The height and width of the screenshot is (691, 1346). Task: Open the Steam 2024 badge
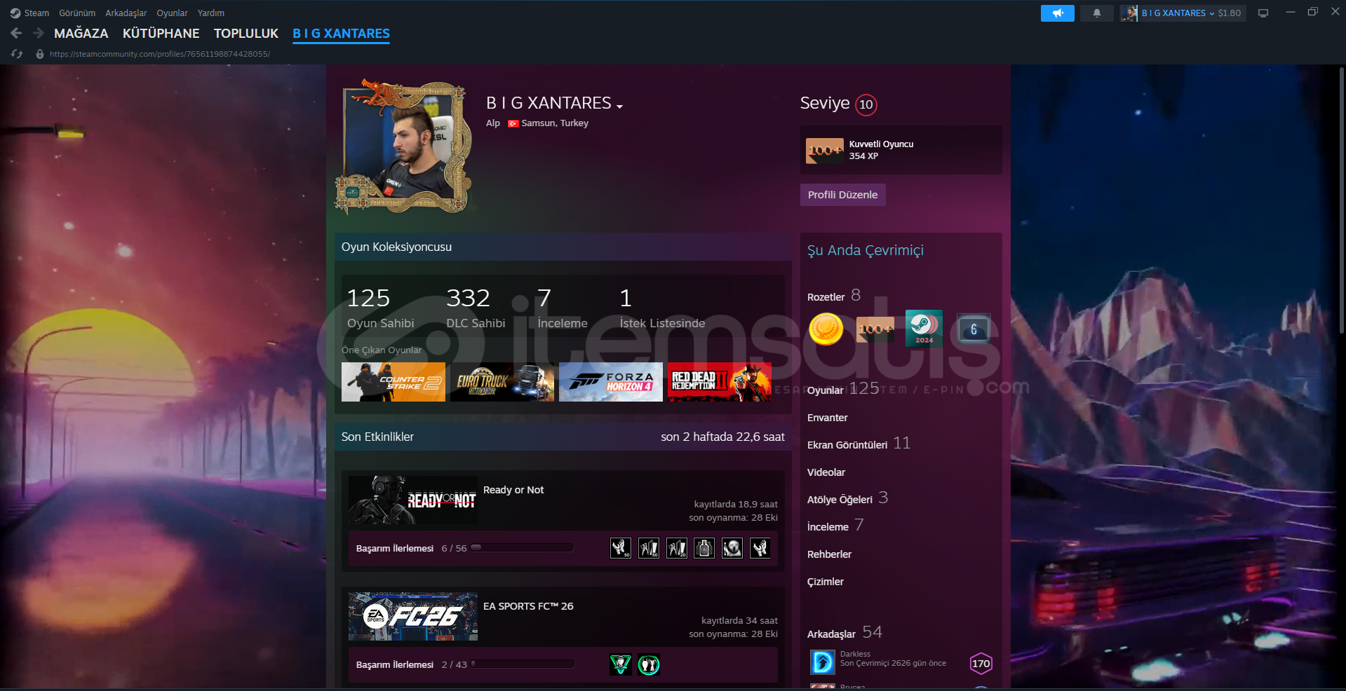point(924,329)
